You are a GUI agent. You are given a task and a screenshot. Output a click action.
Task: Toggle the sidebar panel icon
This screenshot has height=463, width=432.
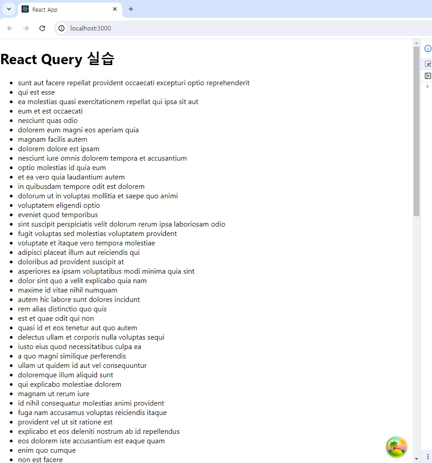click(x=428, y=76)
